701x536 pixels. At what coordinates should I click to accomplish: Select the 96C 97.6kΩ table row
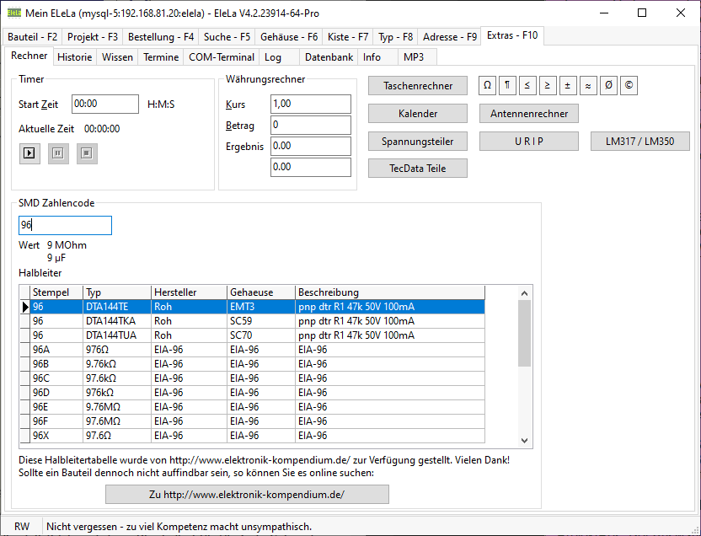coord(253,378)
